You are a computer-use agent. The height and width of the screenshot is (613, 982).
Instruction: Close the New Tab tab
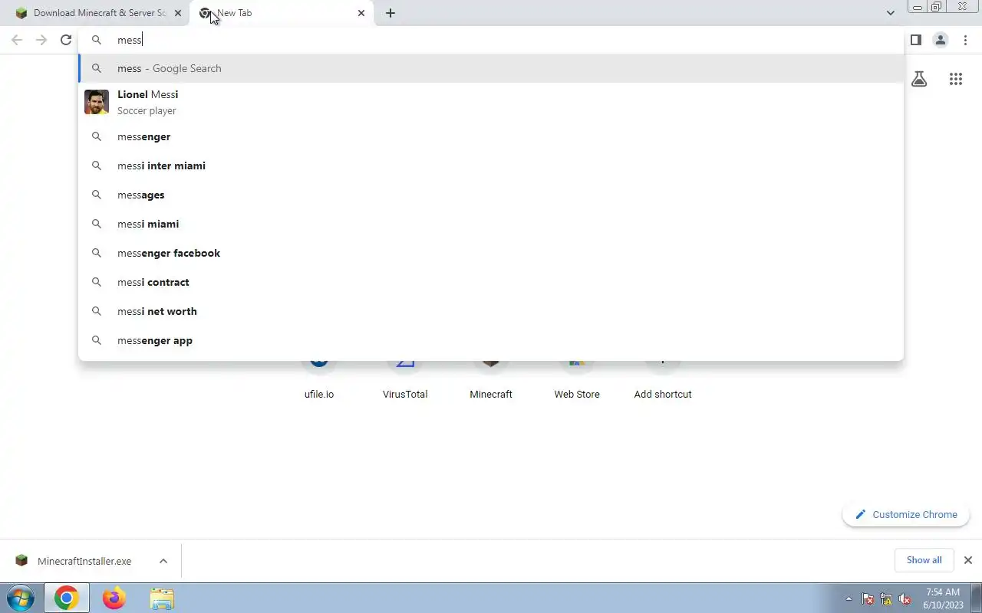361,13
